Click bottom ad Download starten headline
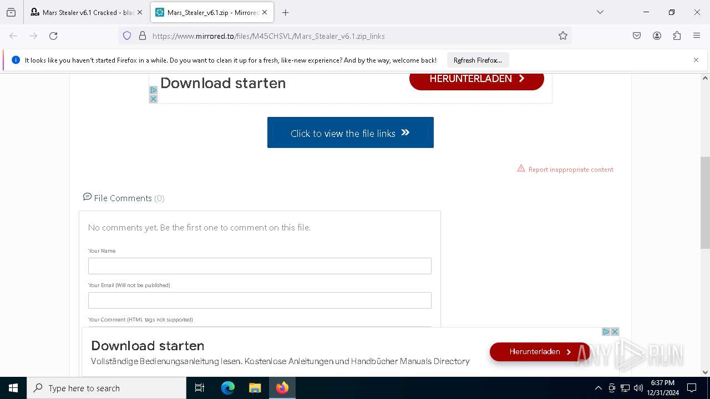Image resolution: width=710 pixels, height=399 pixels. (x=148, y=346)
